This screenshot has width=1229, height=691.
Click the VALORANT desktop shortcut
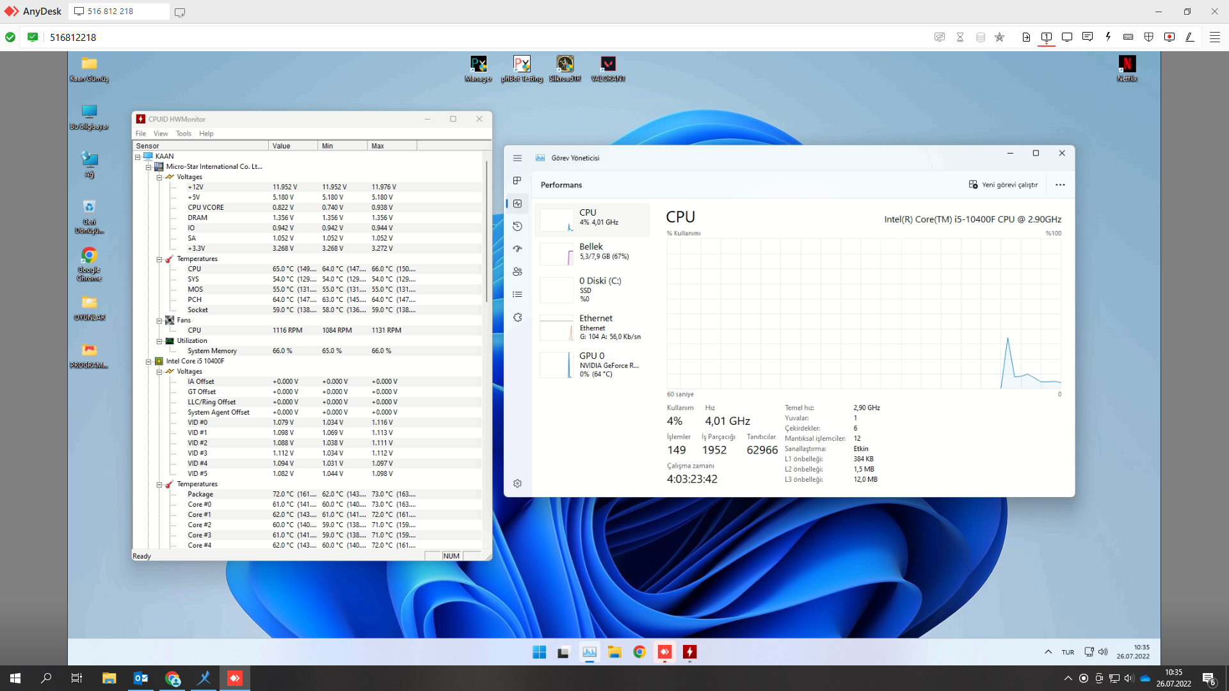point(608,68)
